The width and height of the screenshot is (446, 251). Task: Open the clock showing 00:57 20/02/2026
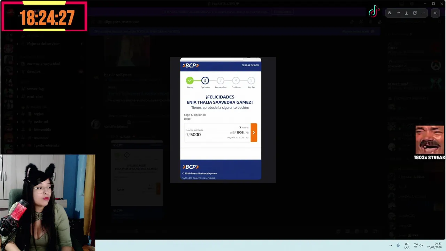point(434,245)
